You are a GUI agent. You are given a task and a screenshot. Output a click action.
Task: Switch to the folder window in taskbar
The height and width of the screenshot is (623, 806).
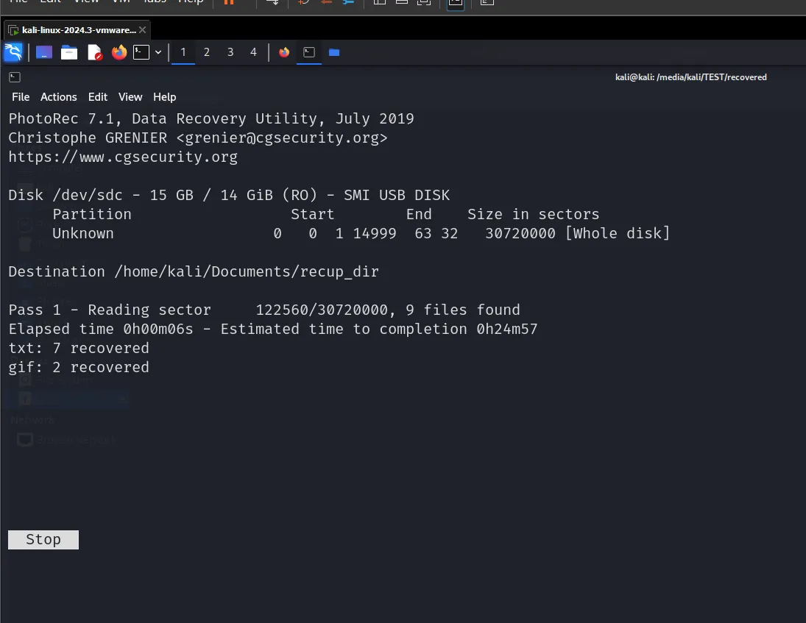pyautogui.click(x=334, y=52)
